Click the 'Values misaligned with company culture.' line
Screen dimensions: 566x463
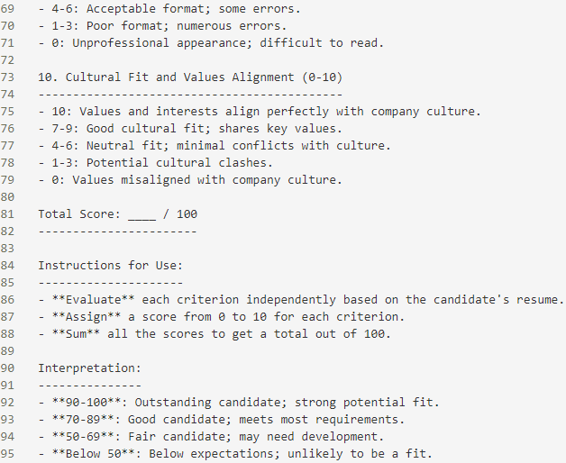207,180
